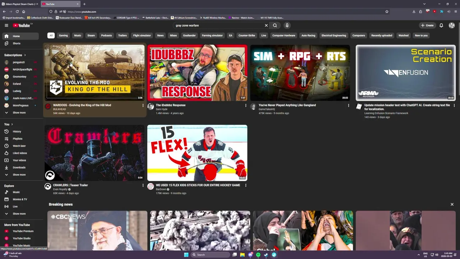Open BULKHEAD channel link

[60, 109]
